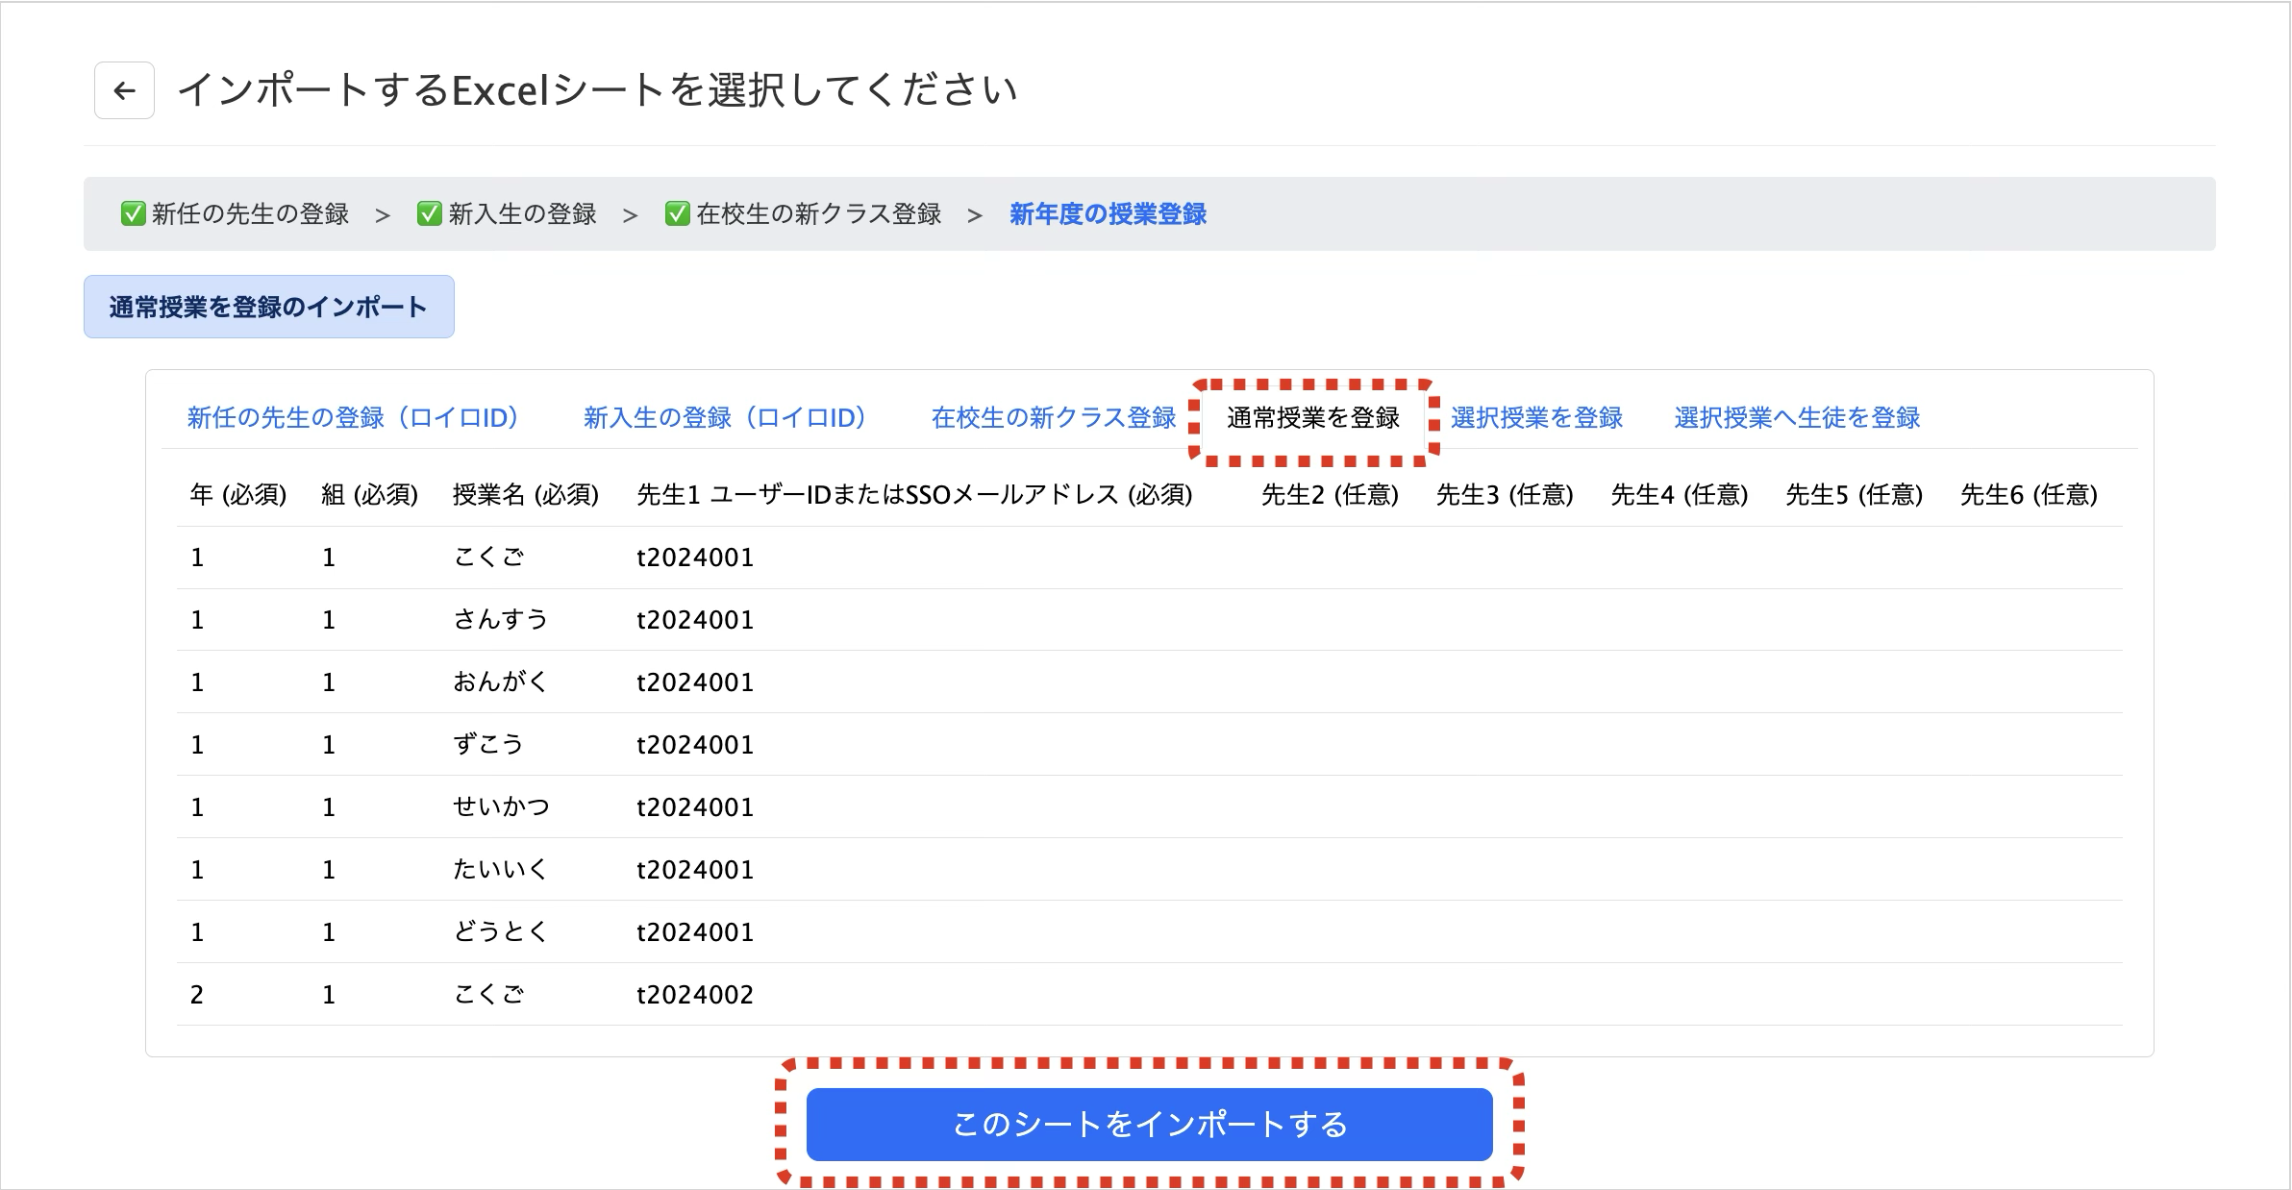This screenshot has height=1190, width=2292.
Task: Click green checkmark beside 在校生の新クラス登録
Action: (677, 213)
